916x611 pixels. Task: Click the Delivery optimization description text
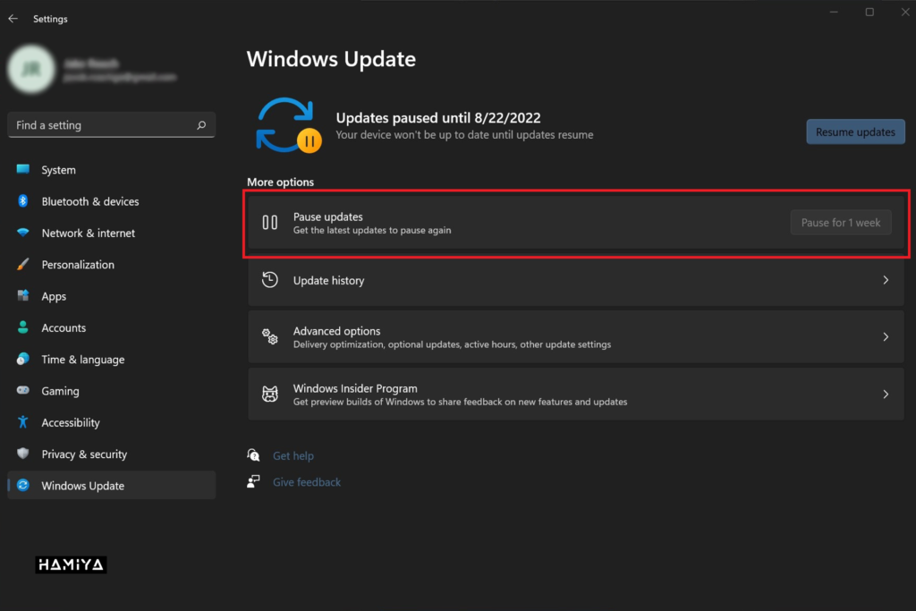pos(452,344)
